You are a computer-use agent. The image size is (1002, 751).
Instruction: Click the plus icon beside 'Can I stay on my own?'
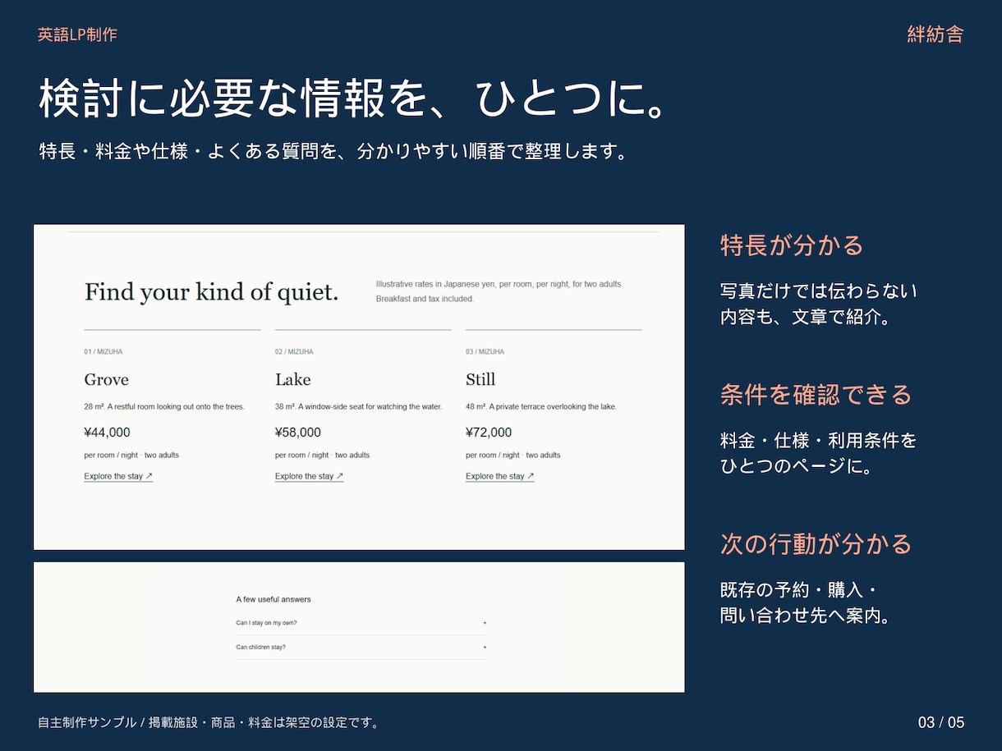pos(485,623)
